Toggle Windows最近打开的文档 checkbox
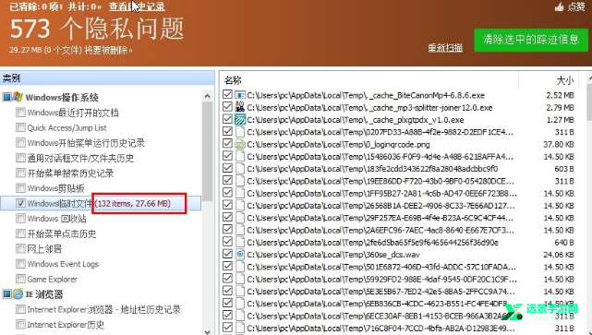 point(20,112)
